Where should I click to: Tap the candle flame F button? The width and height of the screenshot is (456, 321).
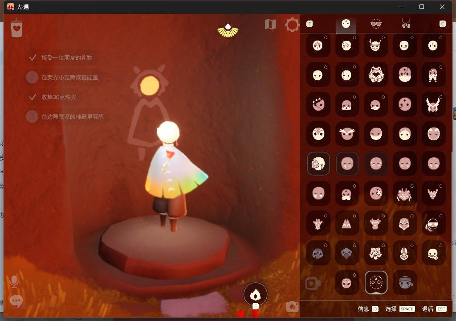pos(255,295)
